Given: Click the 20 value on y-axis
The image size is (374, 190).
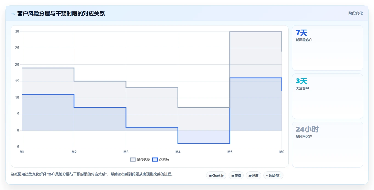Looking at the screenshot, I should pos(17,64).
